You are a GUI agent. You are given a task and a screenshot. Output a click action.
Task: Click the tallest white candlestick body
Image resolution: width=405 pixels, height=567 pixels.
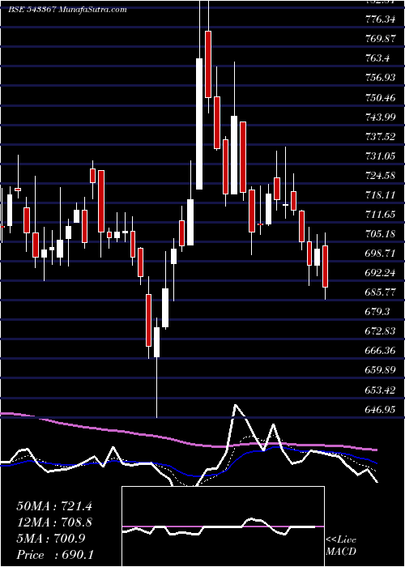pyautogui.click(x=199, y=124)
